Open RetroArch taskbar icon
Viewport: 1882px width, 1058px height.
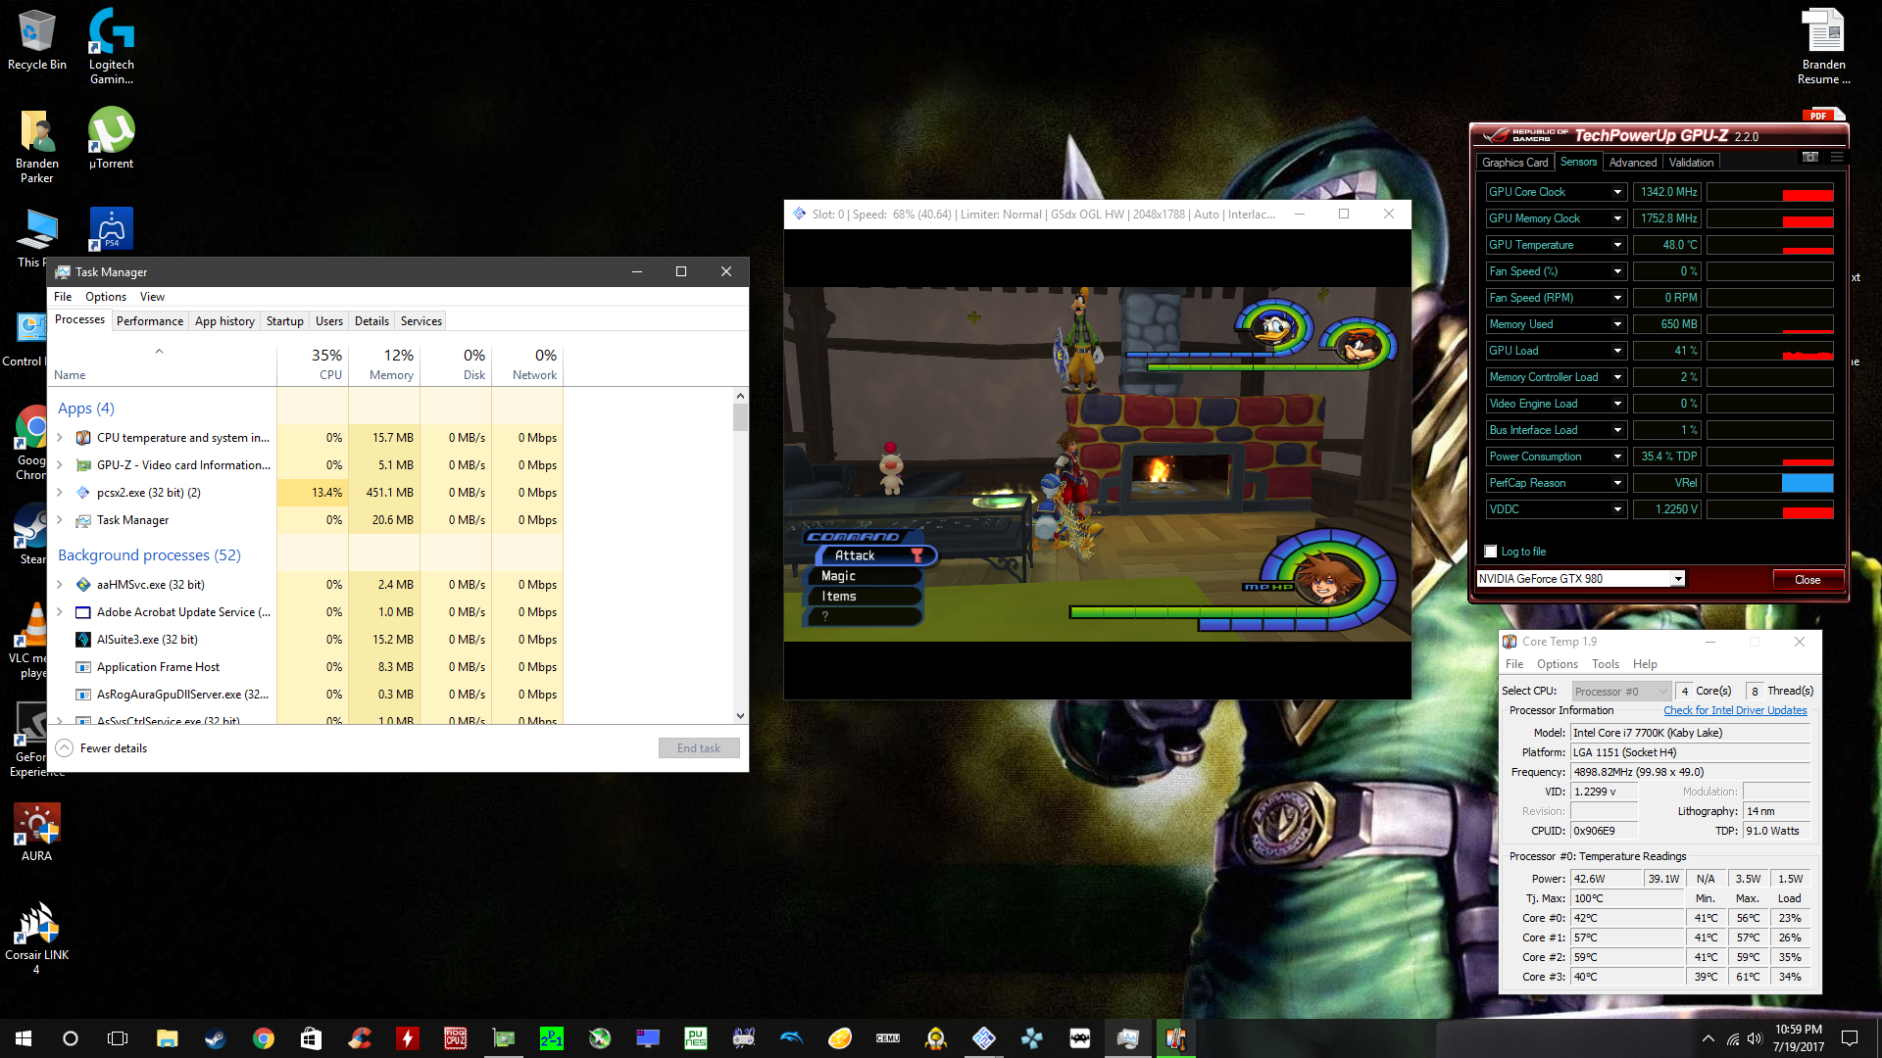tap(1080, 1038)
